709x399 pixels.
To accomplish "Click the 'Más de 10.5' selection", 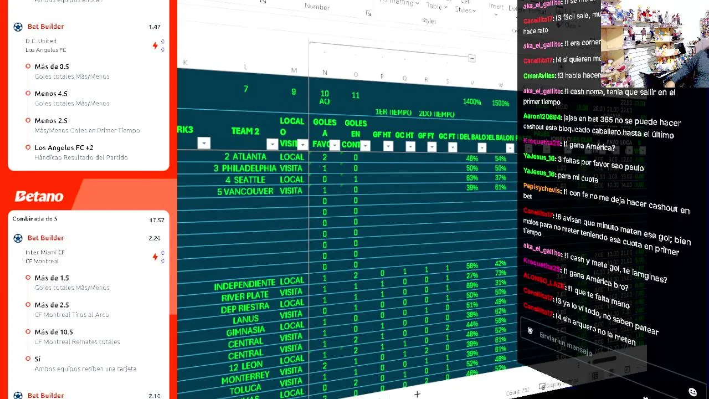I will coord(54,332).
